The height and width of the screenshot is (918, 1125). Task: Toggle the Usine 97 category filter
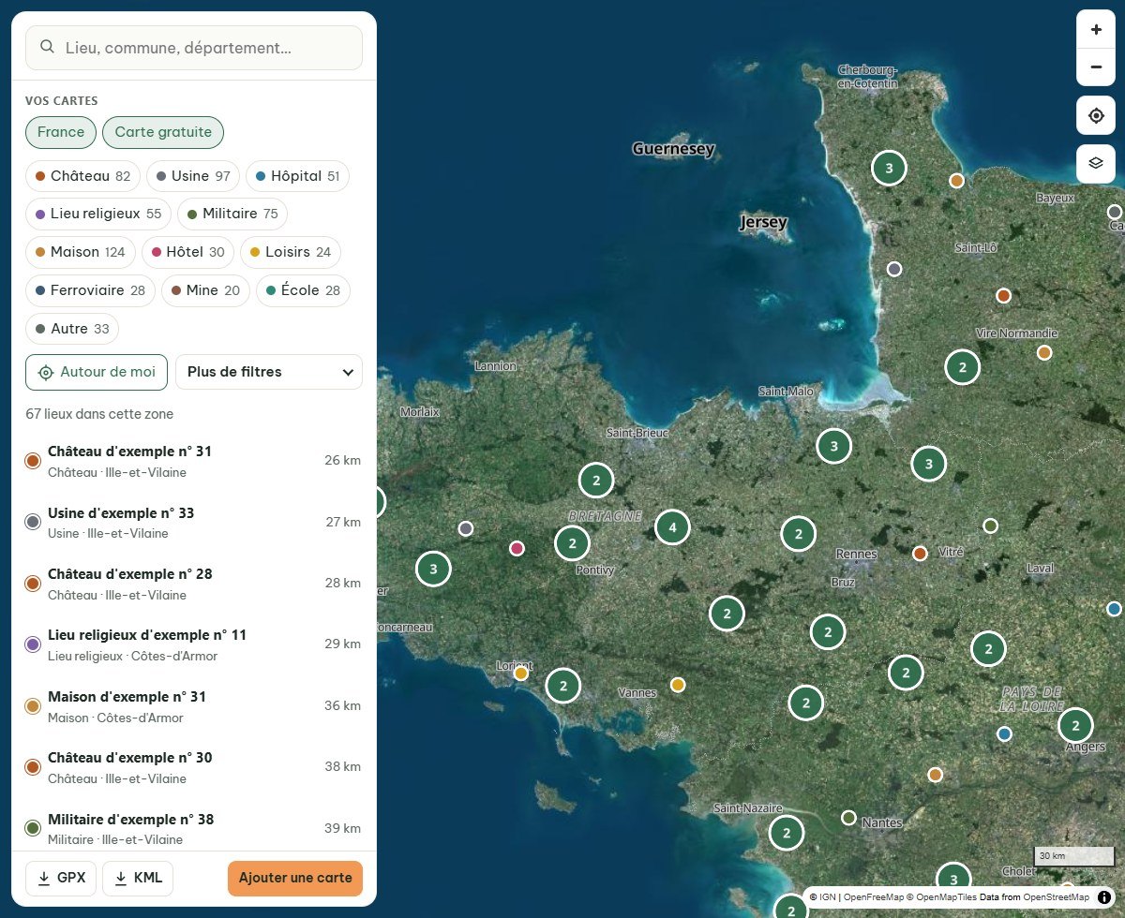[x=193, y=176]
